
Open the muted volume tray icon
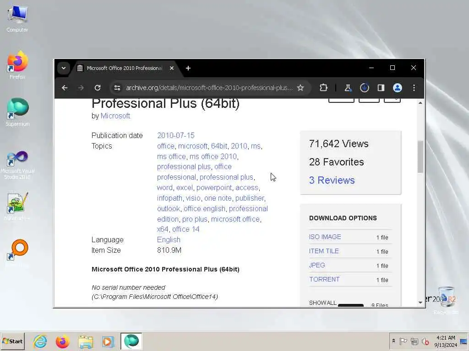point(425,341)
